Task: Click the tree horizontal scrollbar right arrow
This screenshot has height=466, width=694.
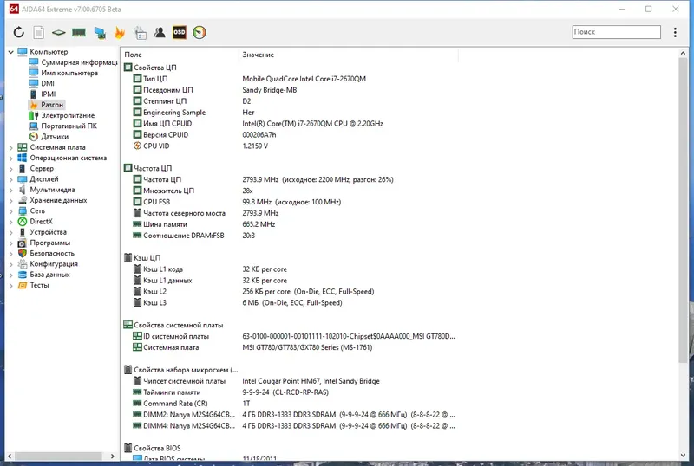Action: click(x=113, y=456)
